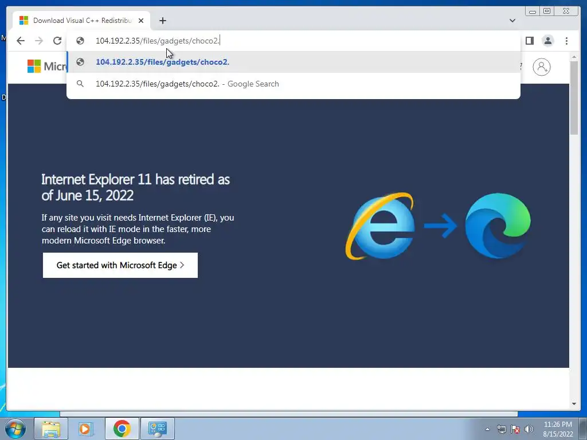Click the Internet Explorer 11 has retired heading
The width and height of the screenshot is (587, 440).
(x=135, y=187)
